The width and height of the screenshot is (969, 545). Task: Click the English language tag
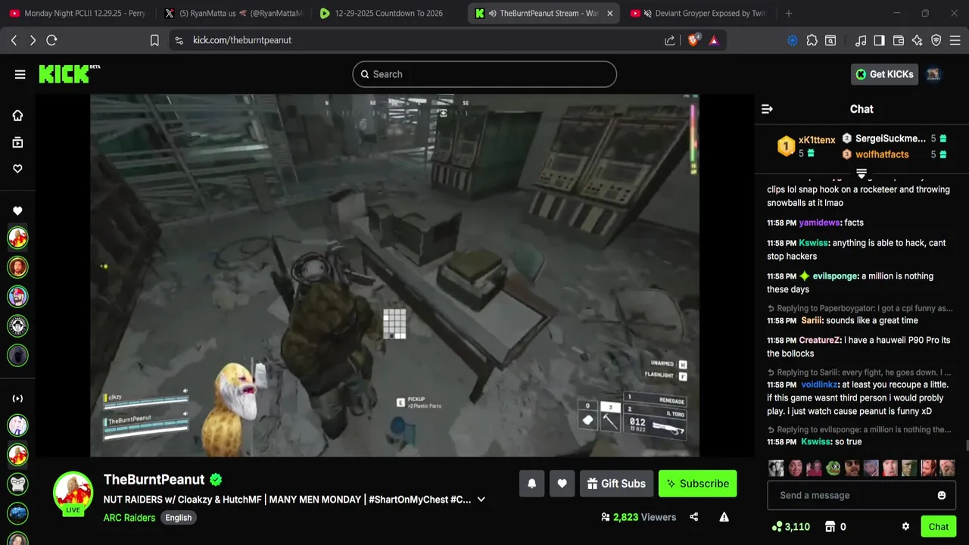click(x=179, y=518)
